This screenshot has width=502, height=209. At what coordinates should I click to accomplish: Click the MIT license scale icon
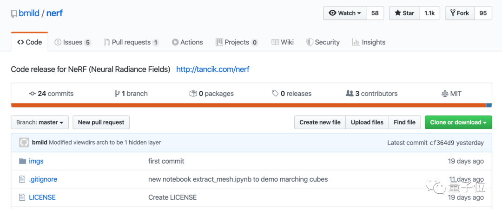pos(444,94)
